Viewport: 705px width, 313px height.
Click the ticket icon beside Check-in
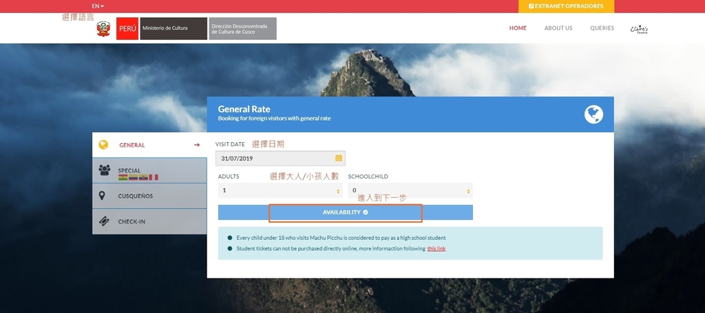[103, 221]
